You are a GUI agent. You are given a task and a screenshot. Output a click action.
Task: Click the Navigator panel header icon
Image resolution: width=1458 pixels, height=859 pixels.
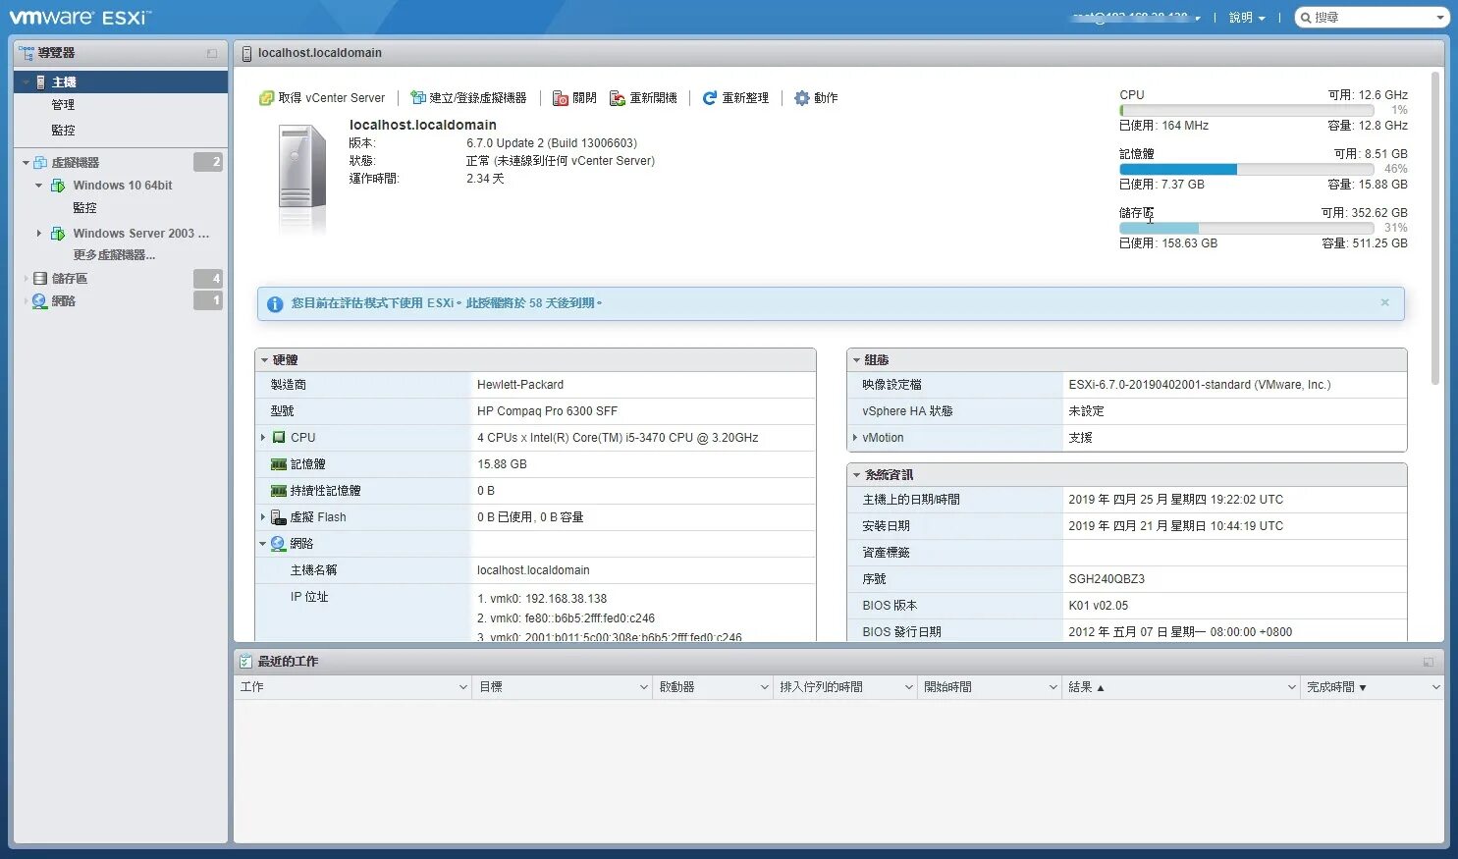click(27, 53)
